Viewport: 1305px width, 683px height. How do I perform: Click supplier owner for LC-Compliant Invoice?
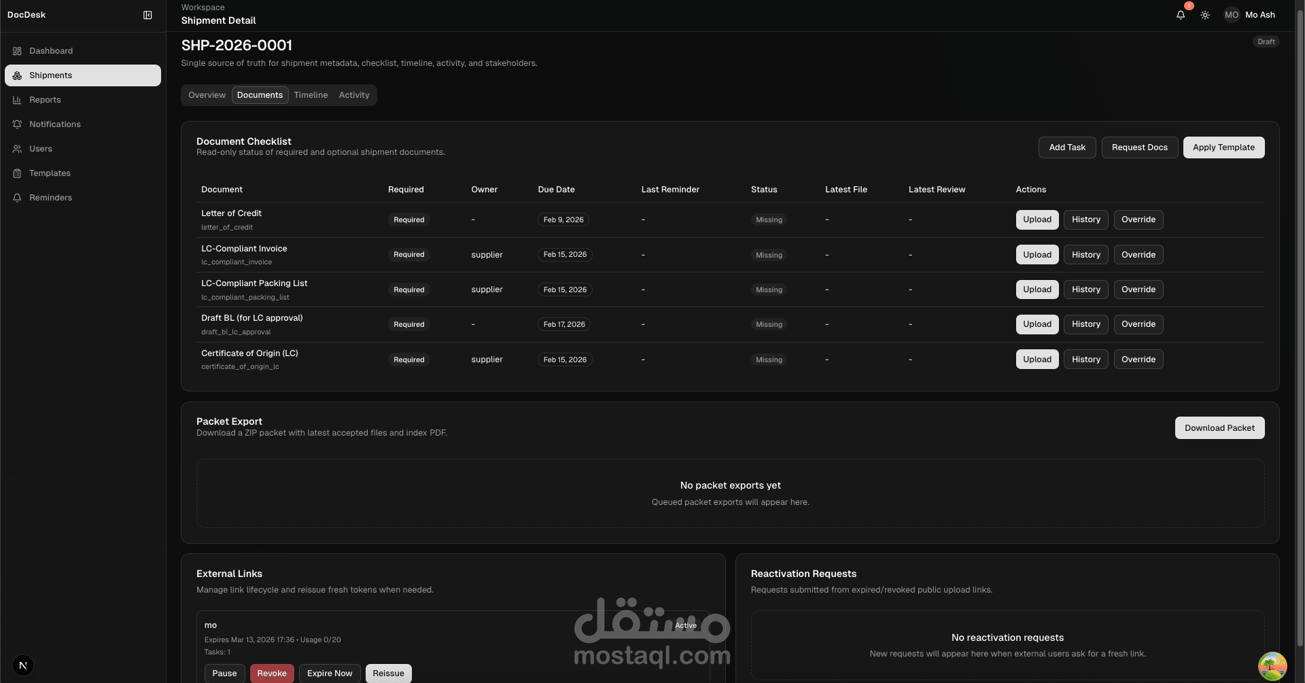[487, 255]
